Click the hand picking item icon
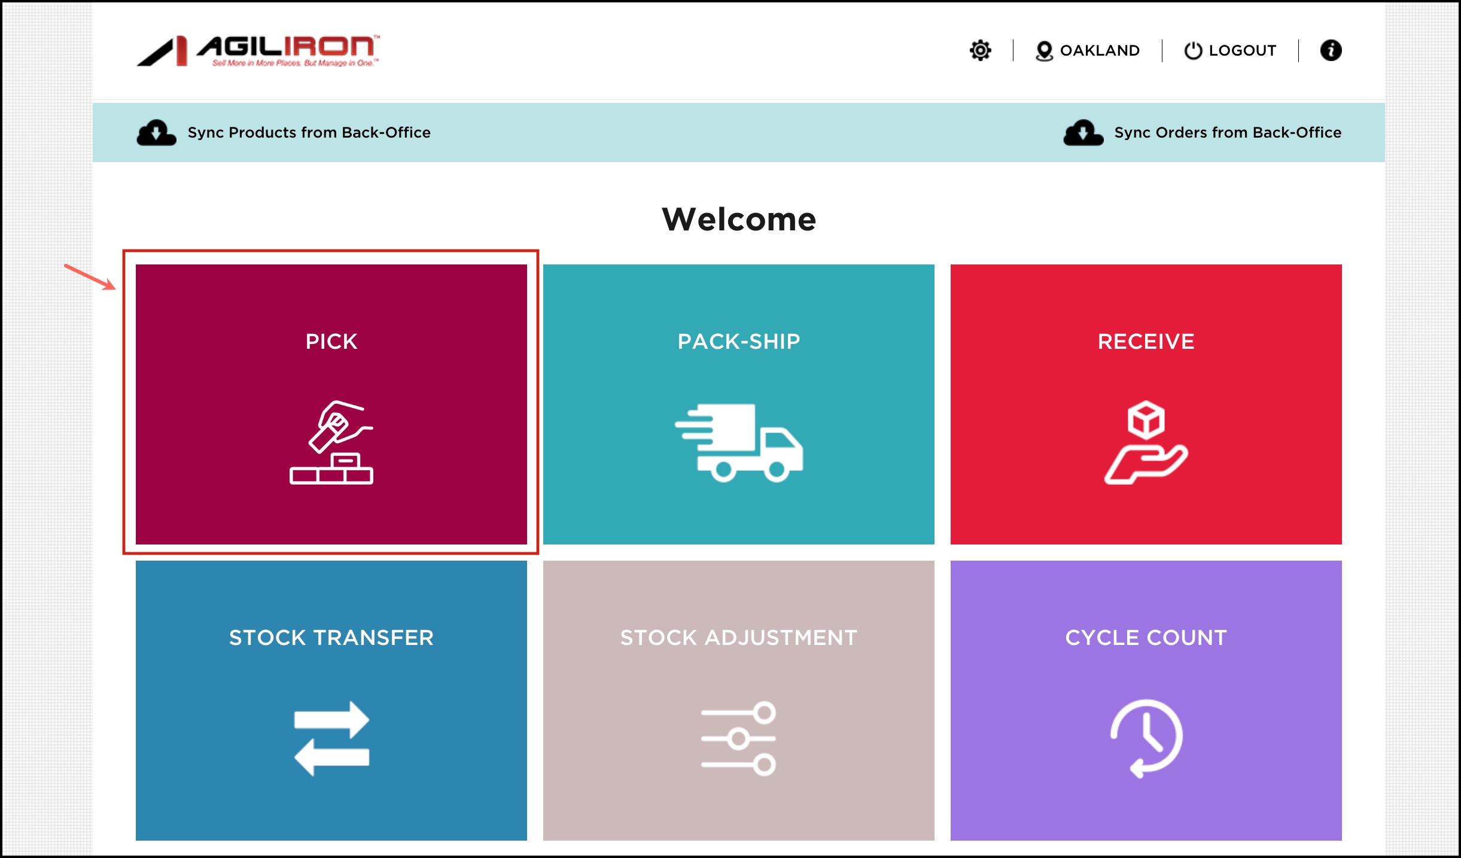The width and height of the screenshot is (1461, 858). (331, 442)
